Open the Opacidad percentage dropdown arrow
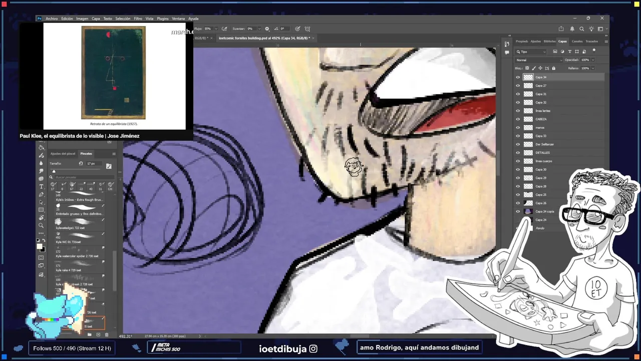Screen dimensions: 641x361 pyautogui.click(x=593, y=60)
